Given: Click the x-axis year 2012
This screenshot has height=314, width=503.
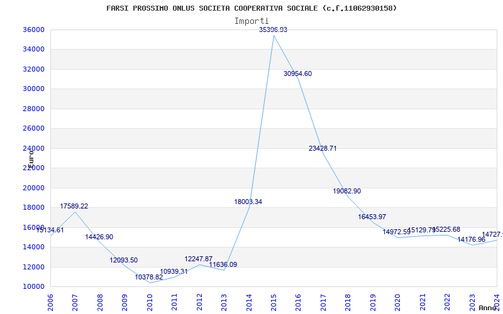Looking at the screenshot, I should pos(199,302).
